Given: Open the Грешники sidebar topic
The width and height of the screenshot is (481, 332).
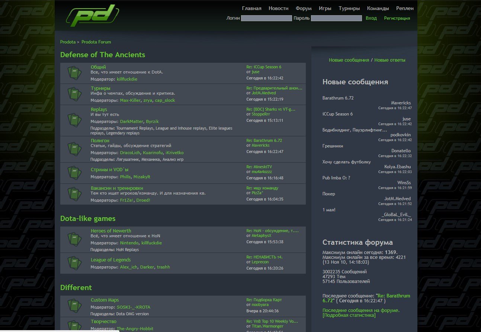Looking at the screenshot, I should [x=333, y=146].
